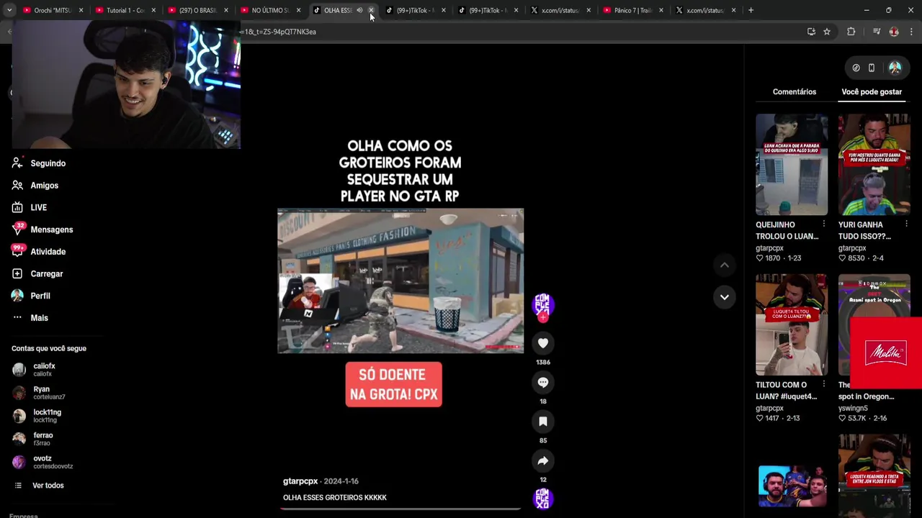The width and height of the screenshot is (922, 518).
Task: Save video with bookmark icon
Action: pos(543,422)
